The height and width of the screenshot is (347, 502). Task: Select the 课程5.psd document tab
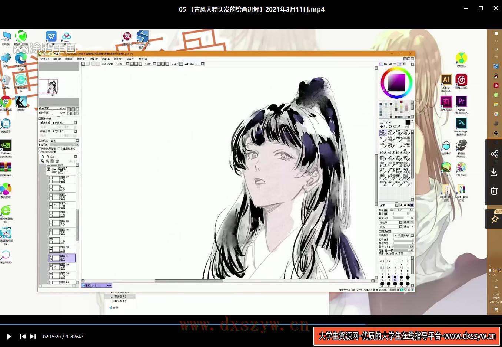pyautogui.click(x=96, y=285)
